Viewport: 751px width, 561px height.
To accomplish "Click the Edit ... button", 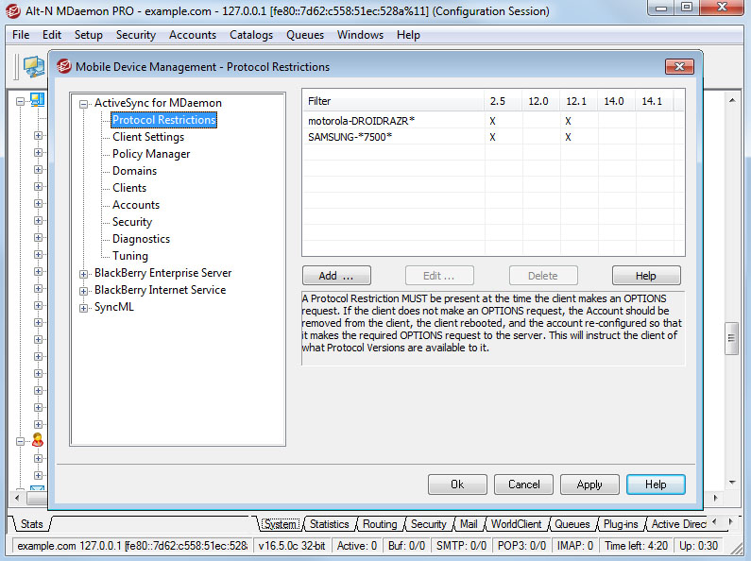I will click(x=439, y=276).
